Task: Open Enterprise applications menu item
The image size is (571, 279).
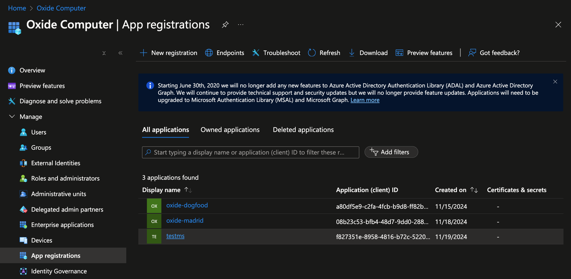Action: (62, 225)
